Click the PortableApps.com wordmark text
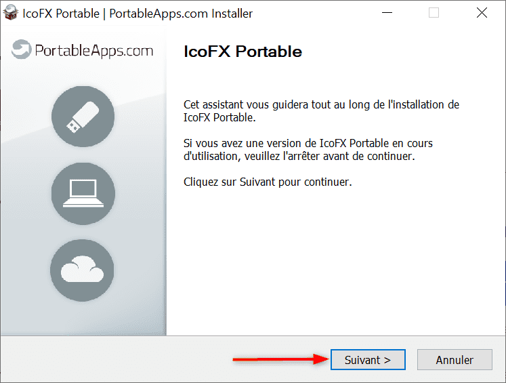506x383 pixels. [93, 51]
